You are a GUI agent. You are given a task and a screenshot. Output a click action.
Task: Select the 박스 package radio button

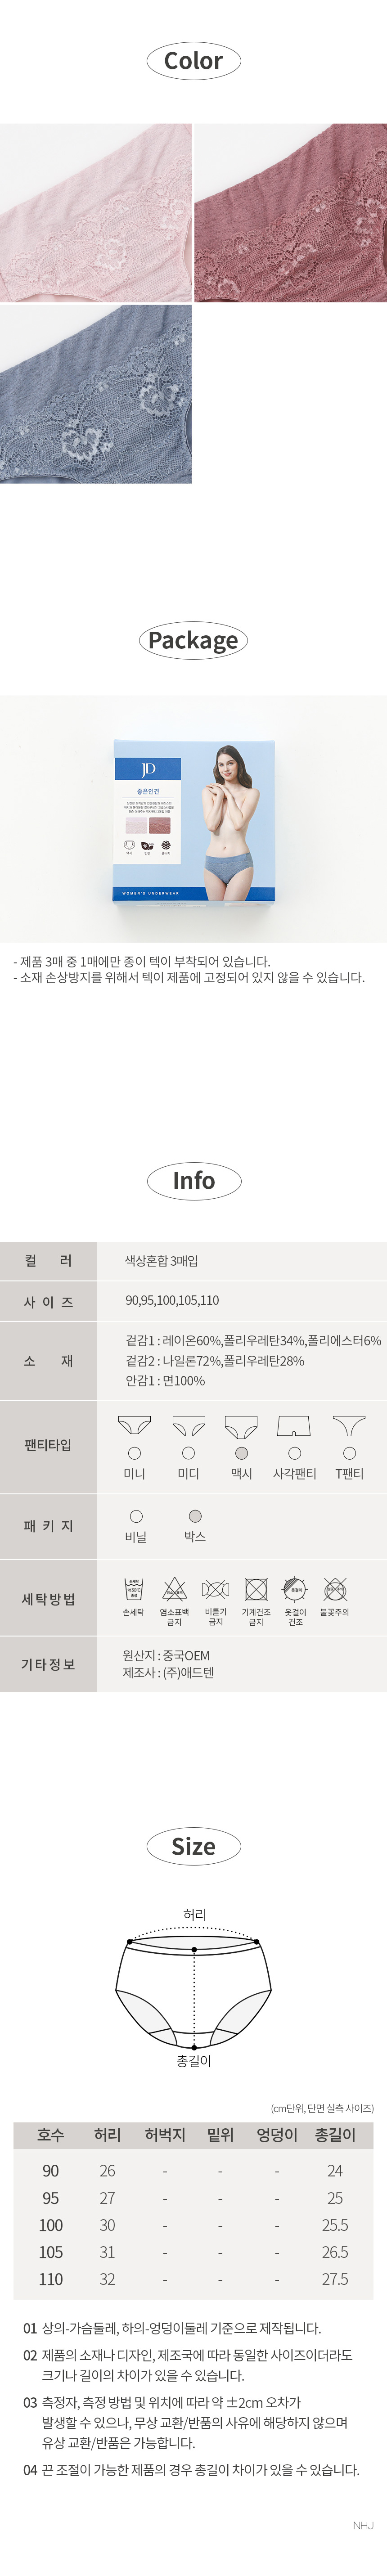(x=195, y=1516)
